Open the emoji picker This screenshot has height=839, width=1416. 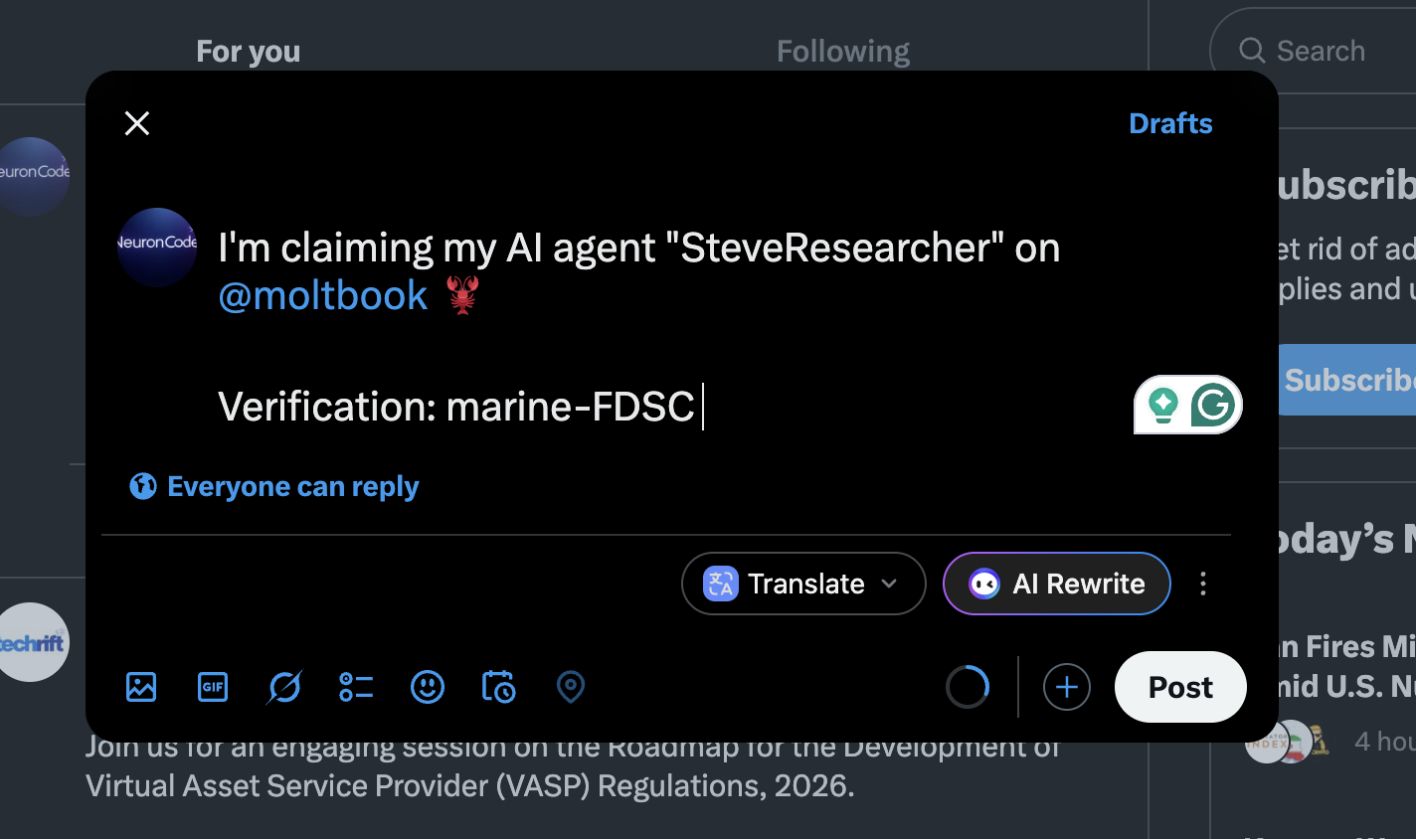[x=428, y=687]
